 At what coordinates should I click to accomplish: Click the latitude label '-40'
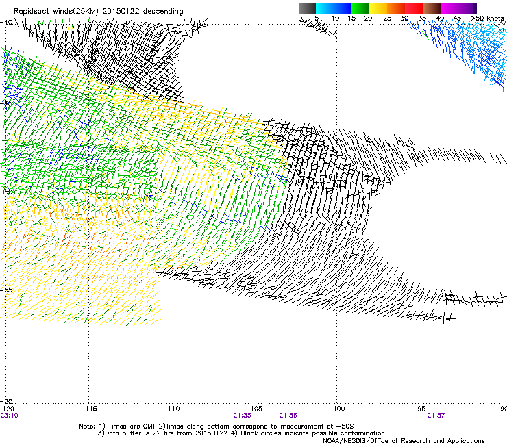click(x=6, y=23)
